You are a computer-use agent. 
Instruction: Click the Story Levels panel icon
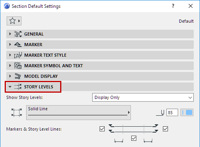[18, 87]
